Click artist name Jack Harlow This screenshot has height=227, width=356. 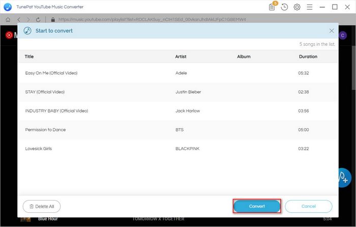click(188, 110)
